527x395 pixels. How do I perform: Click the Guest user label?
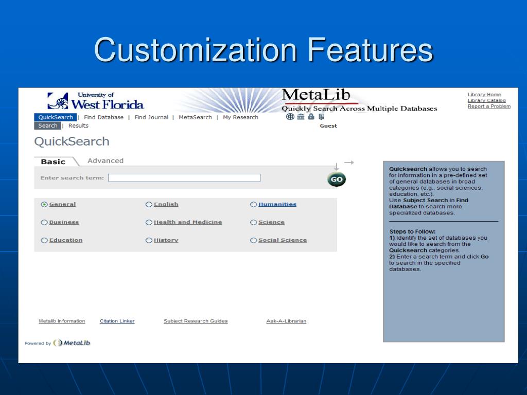pos(328,125)
